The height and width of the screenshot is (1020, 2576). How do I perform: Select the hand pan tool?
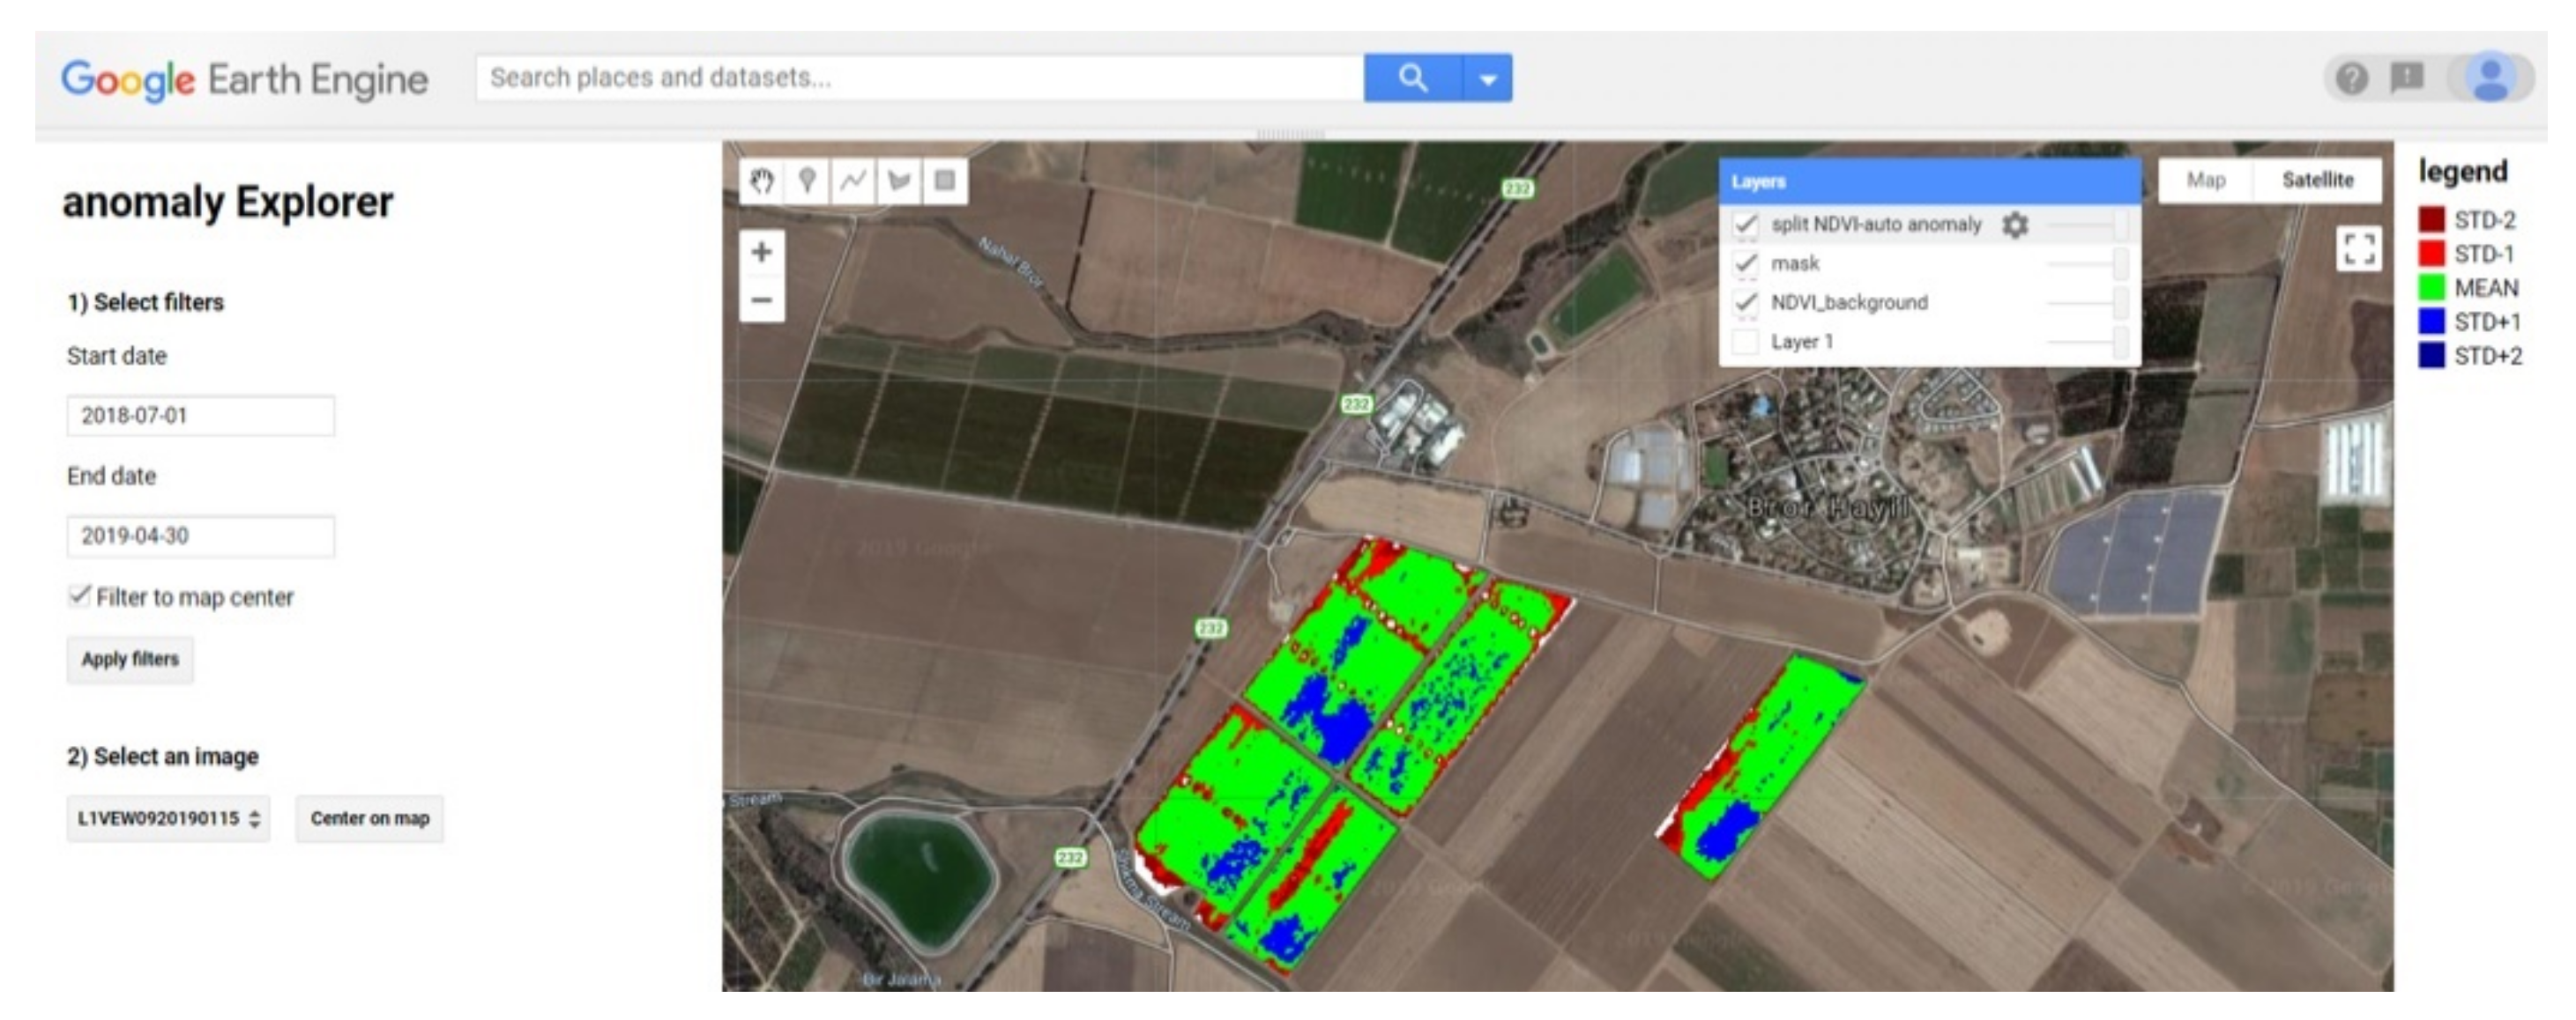(762, 181)
